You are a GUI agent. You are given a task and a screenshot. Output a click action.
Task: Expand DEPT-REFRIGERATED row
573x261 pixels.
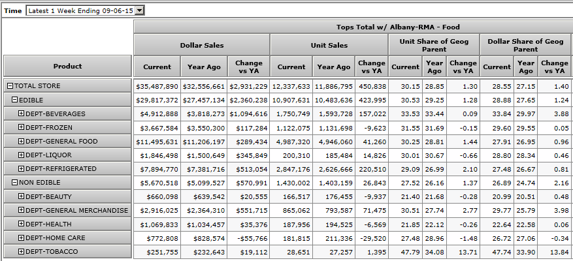pyautogui.click(x=21, y=169)
